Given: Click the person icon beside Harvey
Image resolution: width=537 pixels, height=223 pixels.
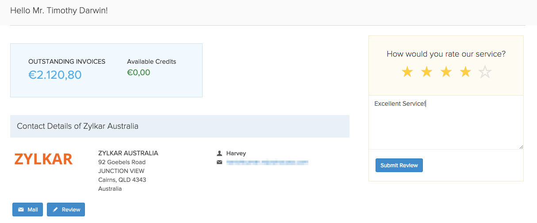Looking at the screenshot, I should (x=219, y=154).
